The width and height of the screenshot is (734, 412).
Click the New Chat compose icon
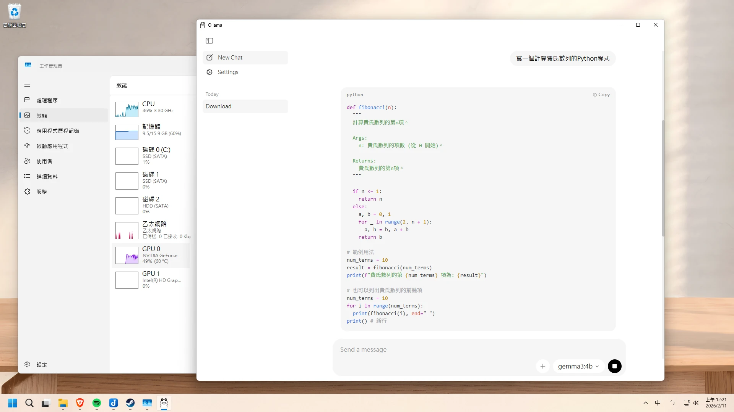[209, 58]
